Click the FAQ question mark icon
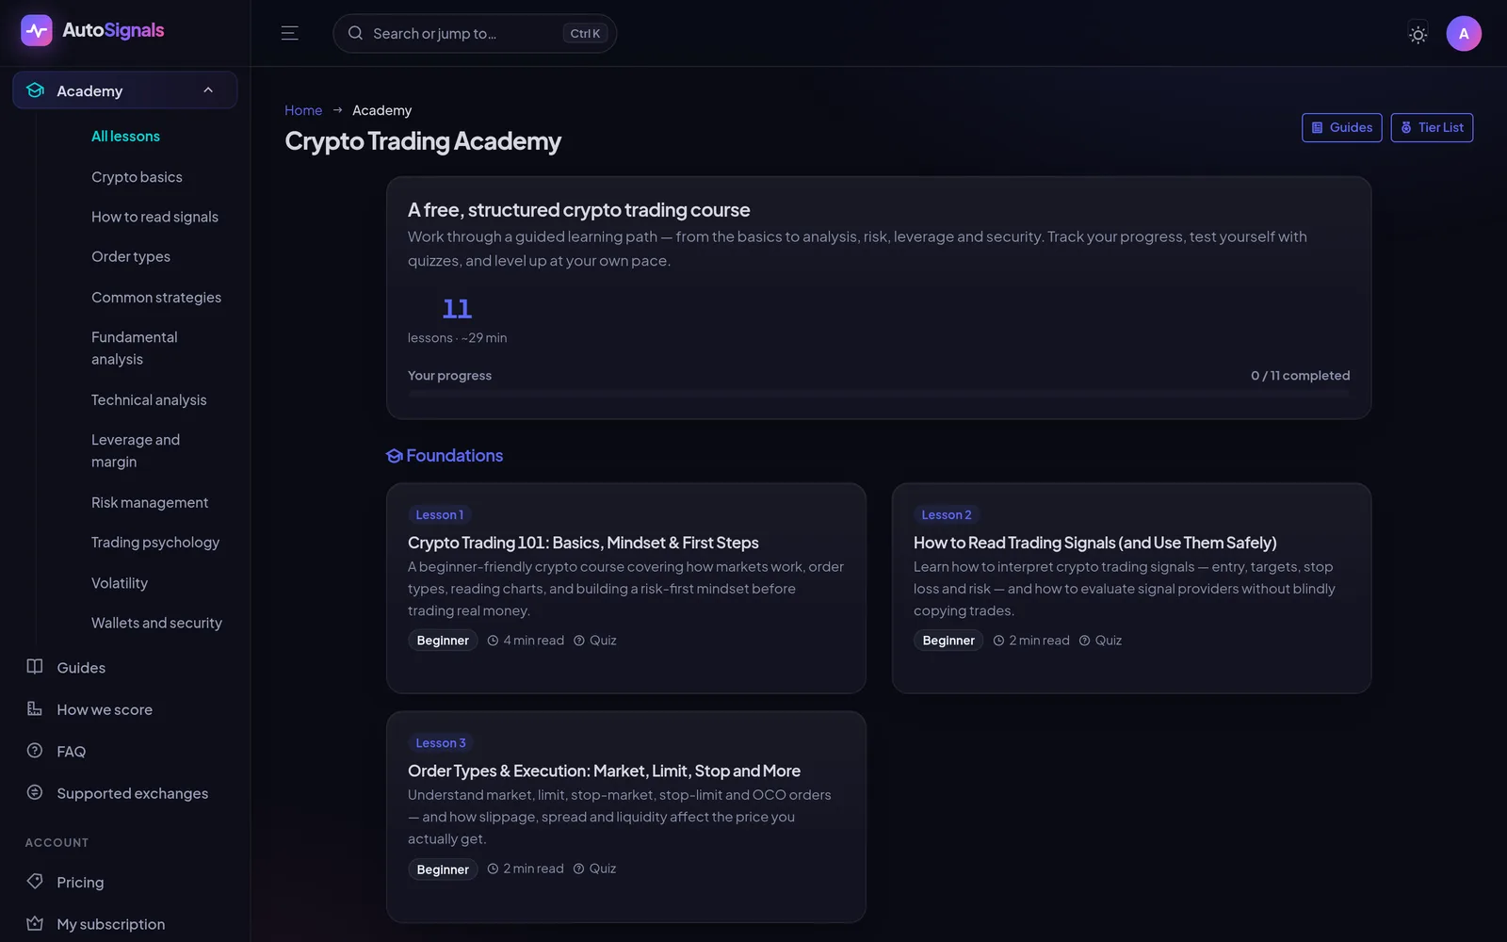This screenshot has width=1507, height=942. pos(35,751)
